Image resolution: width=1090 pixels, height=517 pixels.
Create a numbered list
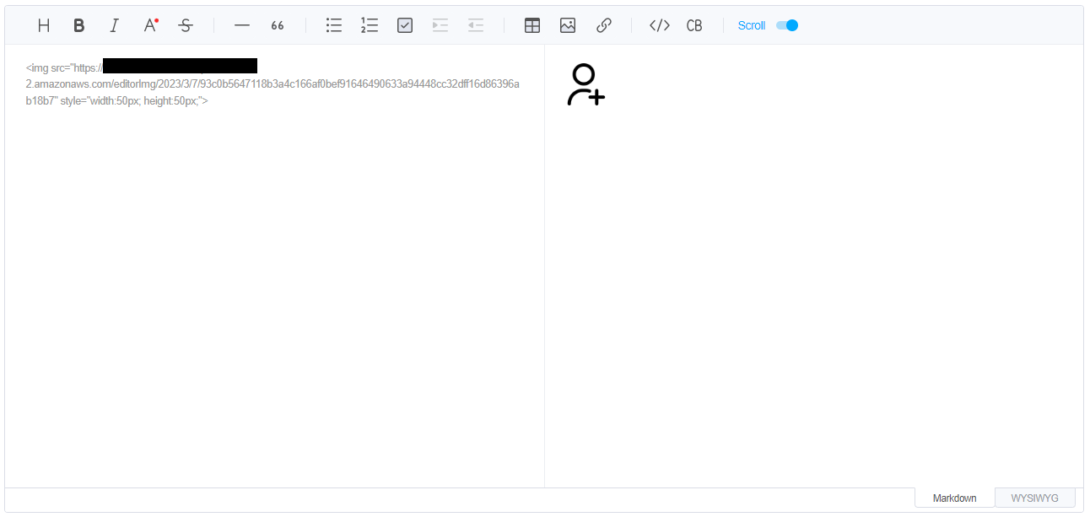point(369,25)
